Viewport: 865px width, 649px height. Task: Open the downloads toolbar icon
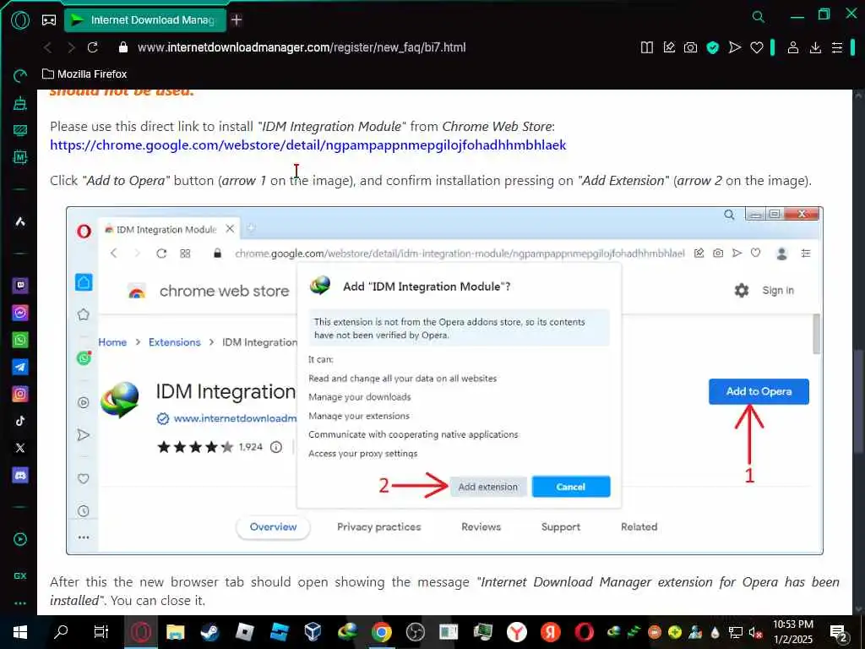[x=815, y=47]
